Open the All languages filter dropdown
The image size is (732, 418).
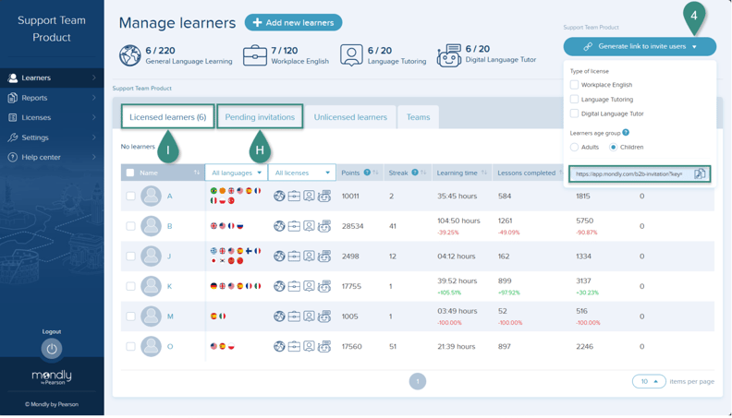237,173
